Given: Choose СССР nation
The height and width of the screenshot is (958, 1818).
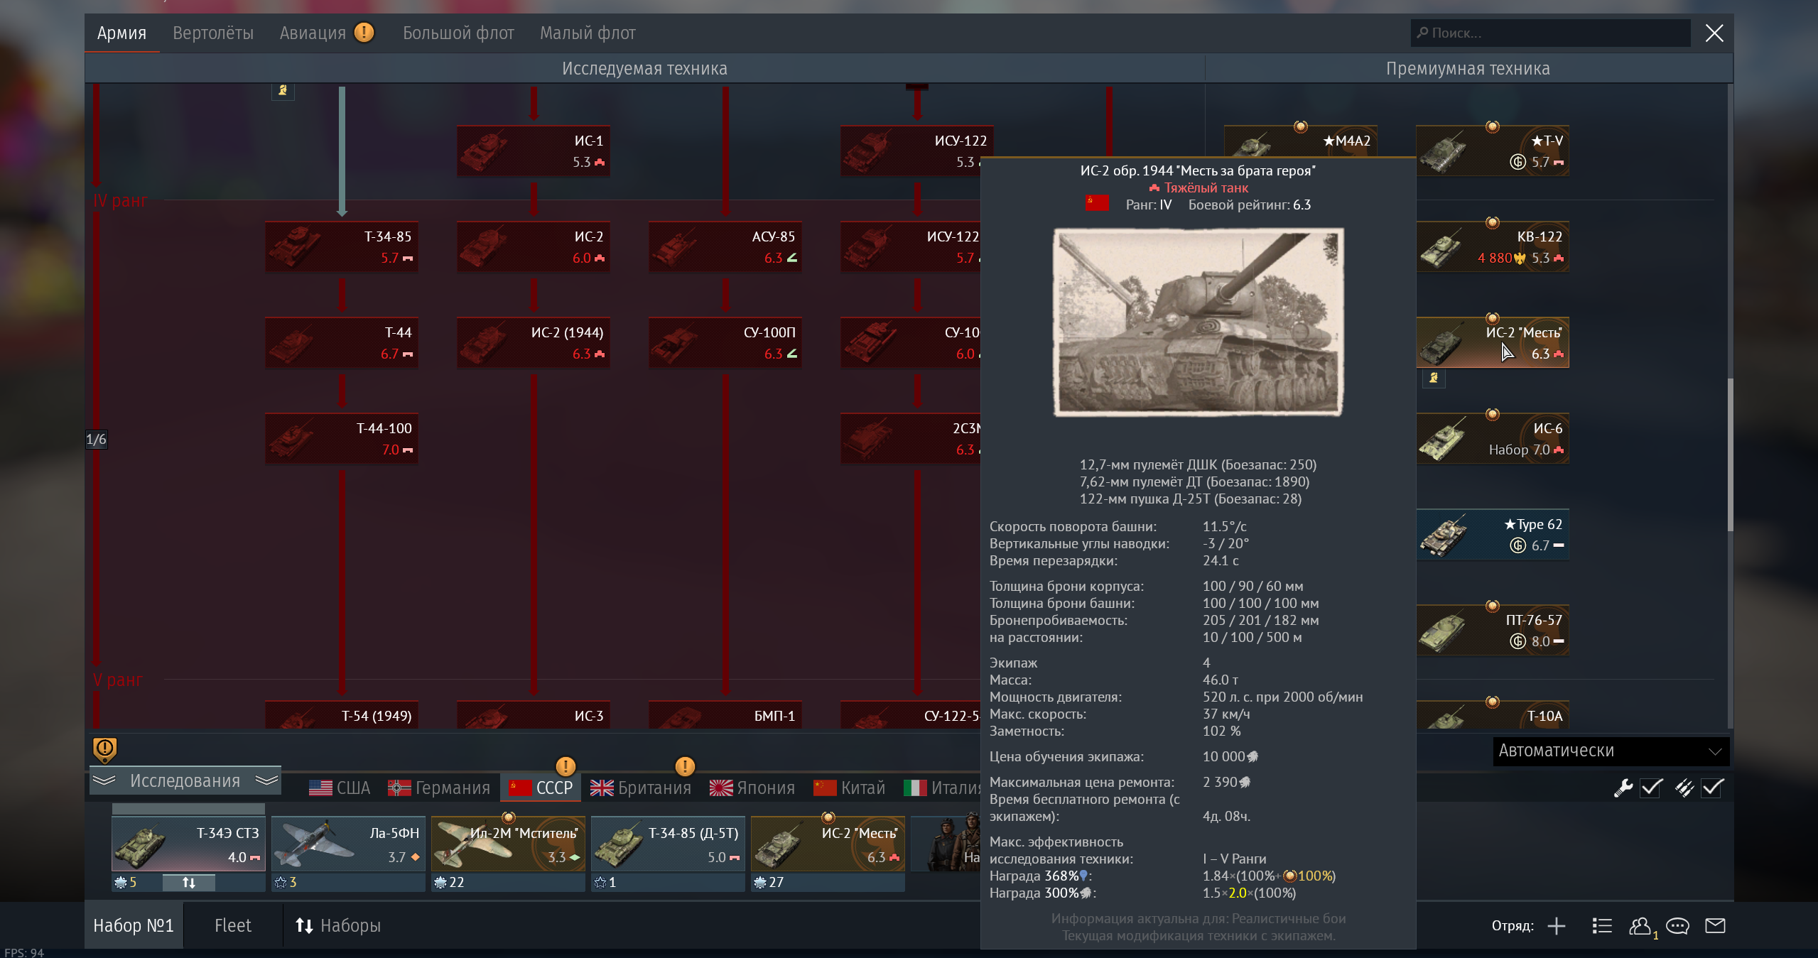Looking at the screenshot, I should [x=541, y=788].
